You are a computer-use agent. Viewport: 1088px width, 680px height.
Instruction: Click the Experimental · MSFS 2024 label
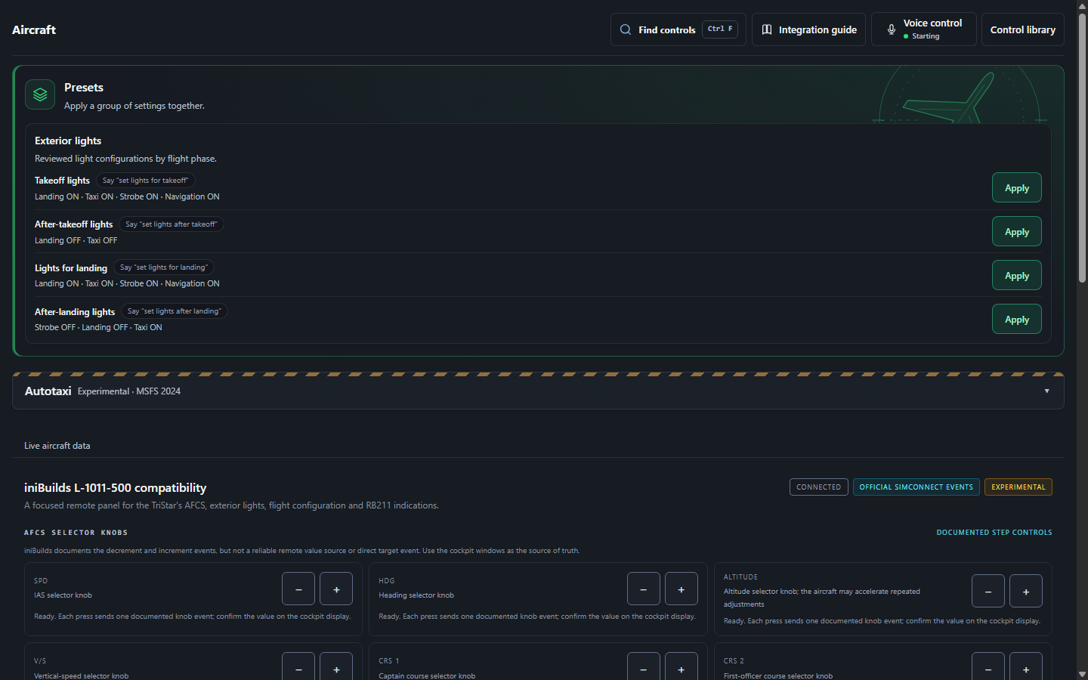(x=129, y=391)
